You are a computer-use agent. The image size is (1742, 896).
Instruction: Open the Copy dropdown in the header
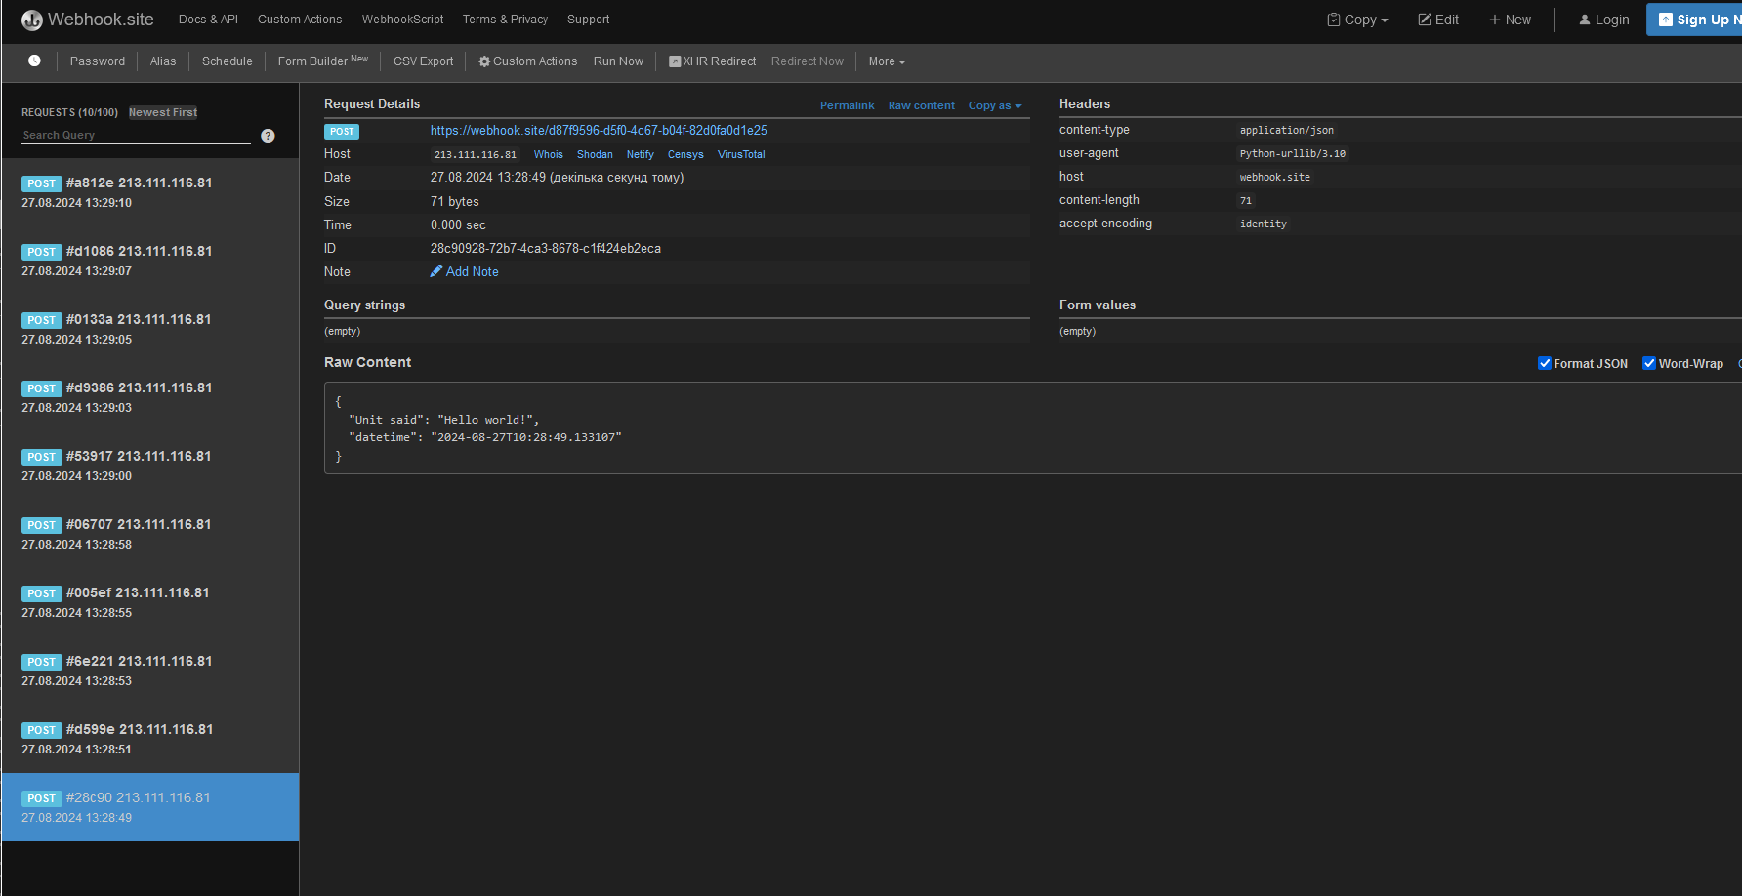coord(1357,19)
